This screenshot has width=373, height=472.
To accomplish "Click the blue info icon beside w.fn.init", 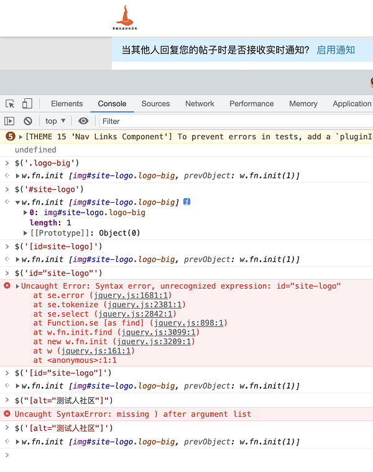I will click(x=186, y=201).
